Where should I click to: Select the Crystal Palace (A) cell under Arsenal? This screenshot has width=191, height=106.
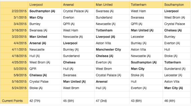coord(78,11)
